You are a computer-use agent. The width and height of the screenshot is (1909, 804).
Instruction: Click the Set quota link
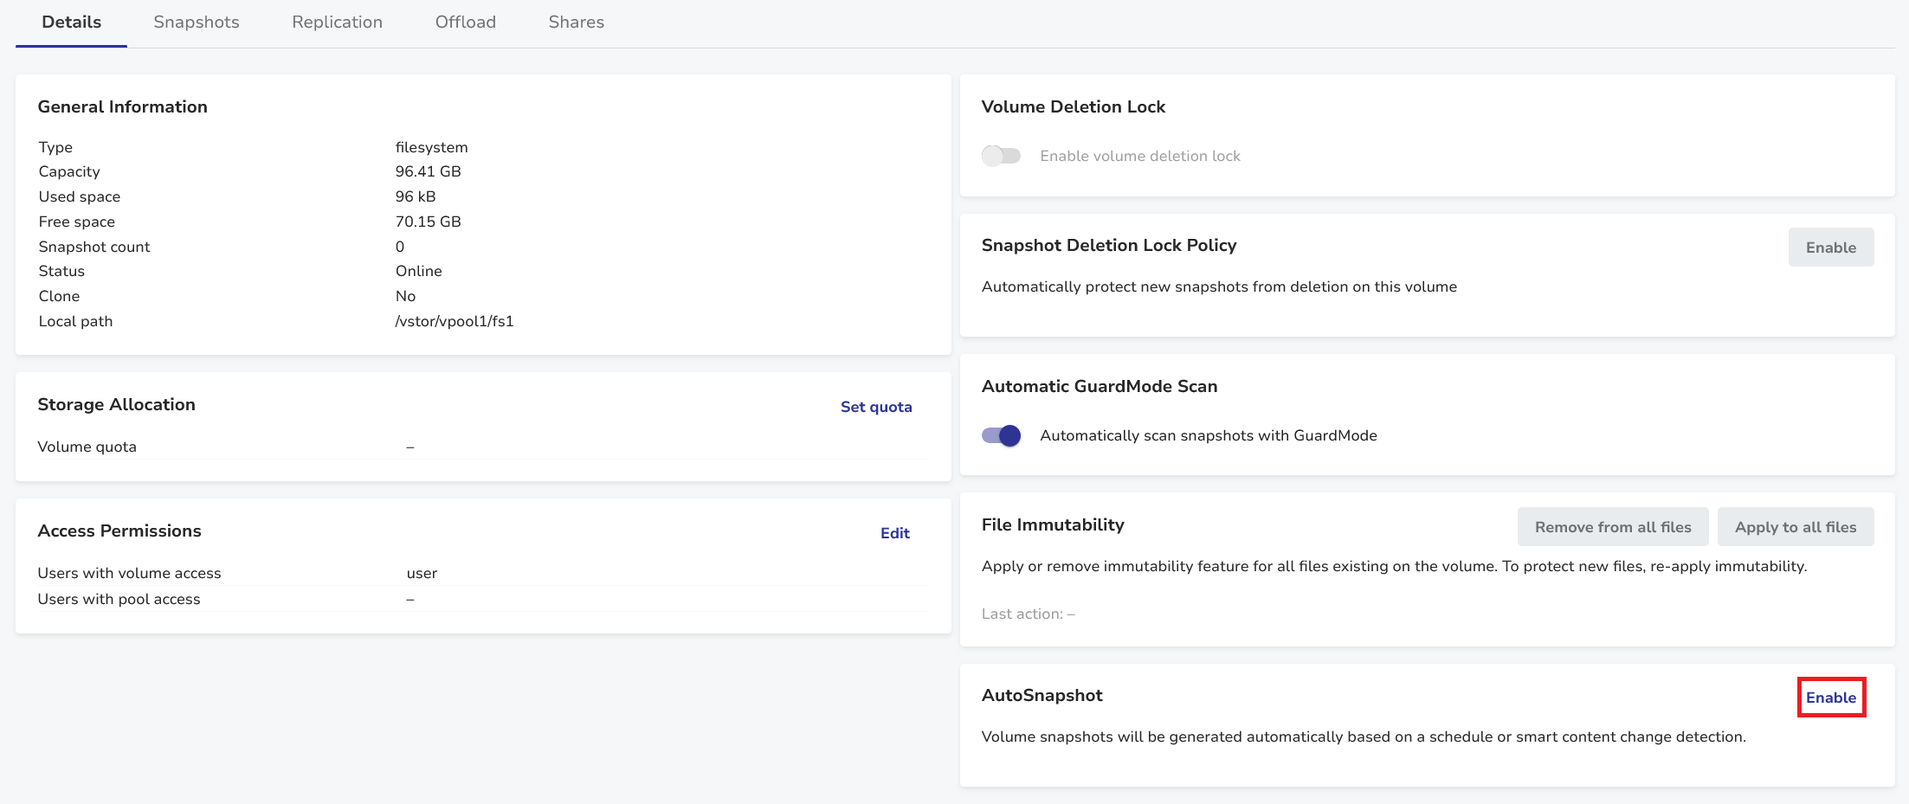point(875,407)
